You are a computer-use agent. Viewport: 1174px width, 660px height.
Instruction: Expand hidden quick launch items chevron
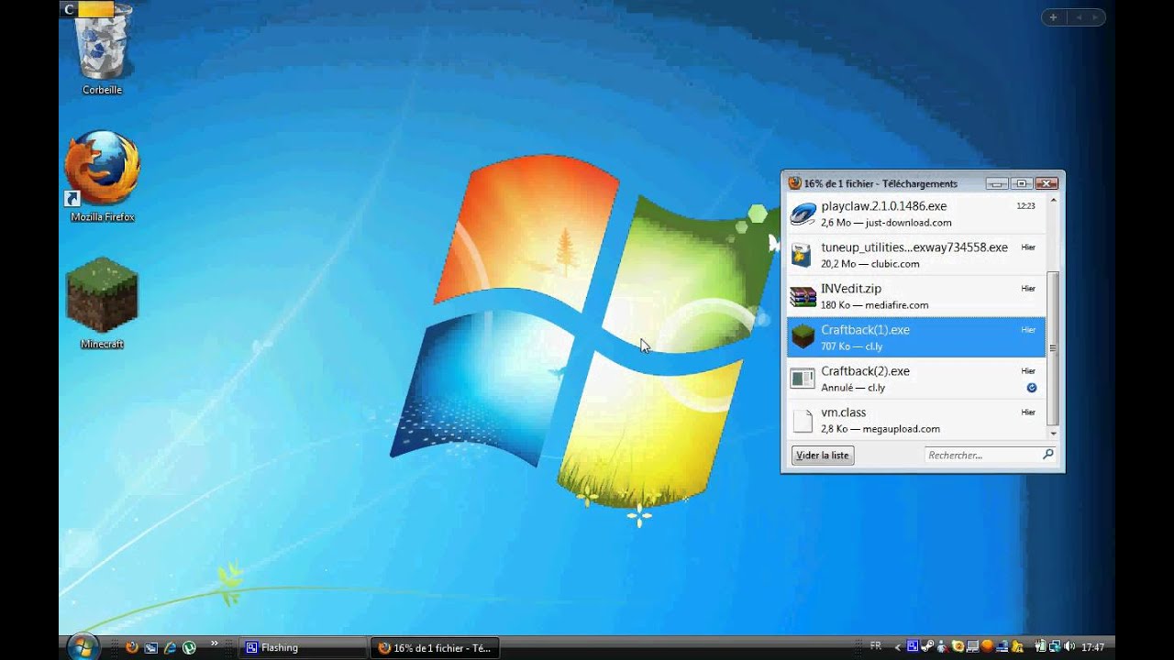215,643
